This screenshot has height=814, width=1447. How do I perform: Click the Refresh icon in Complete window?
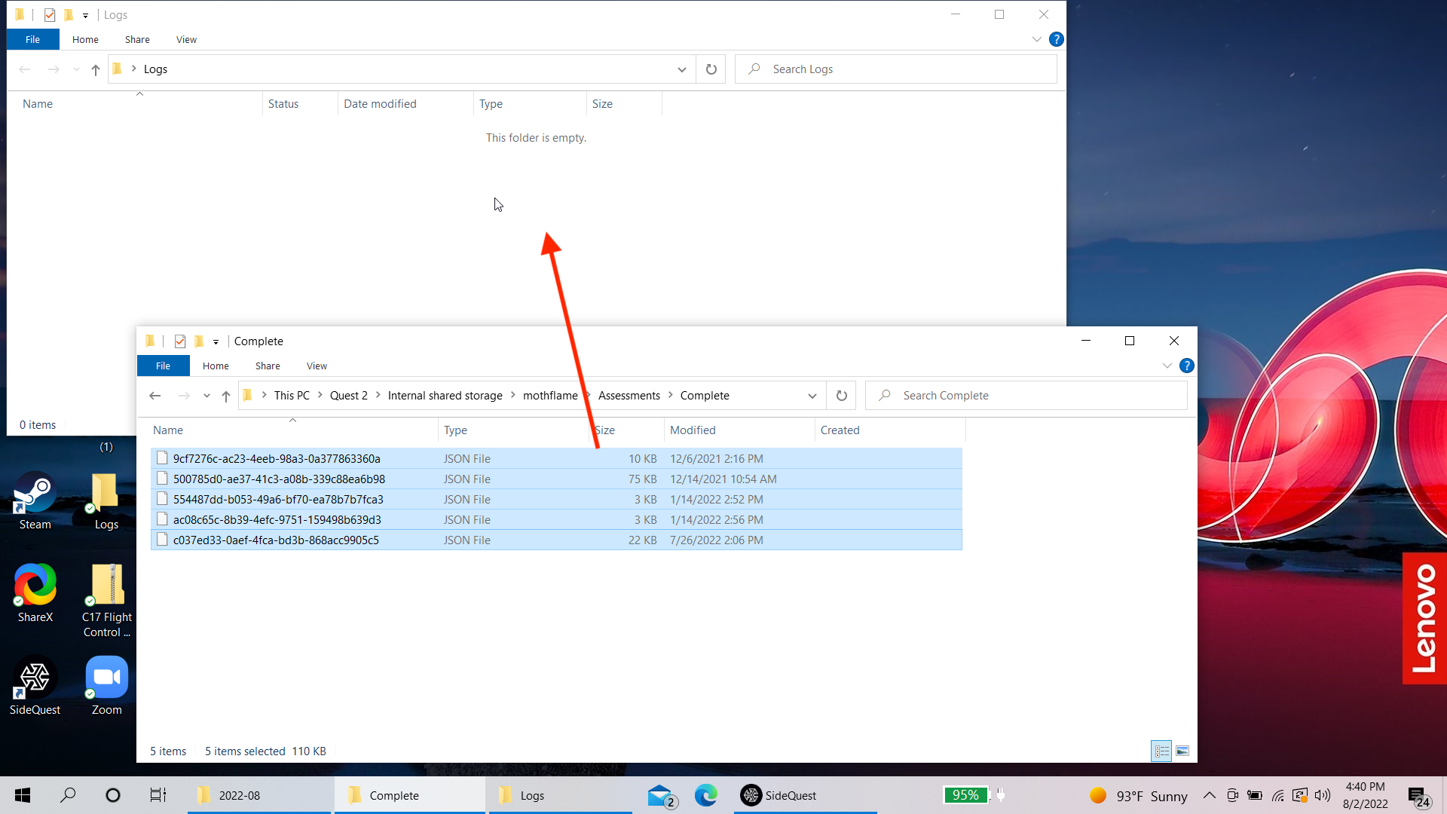pos(842,396)
